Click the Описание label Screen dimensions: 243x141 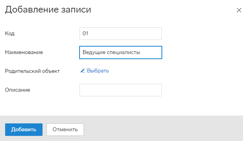pos(17,90)
